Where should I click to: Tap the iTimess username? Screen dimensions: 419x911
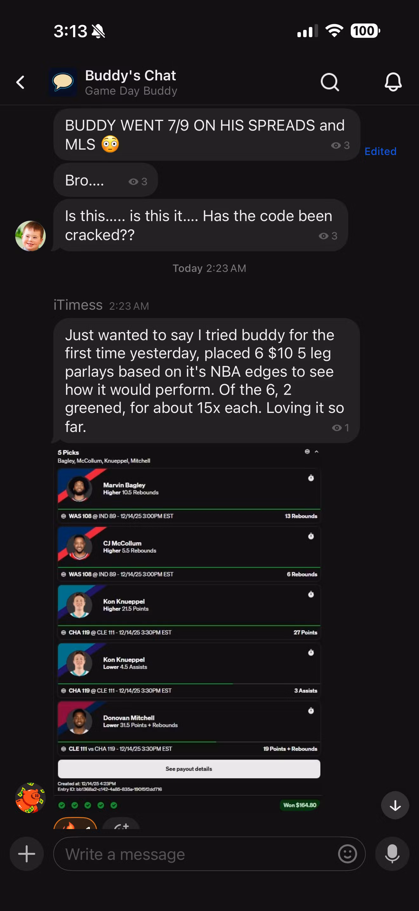click(x=78, y=305)
